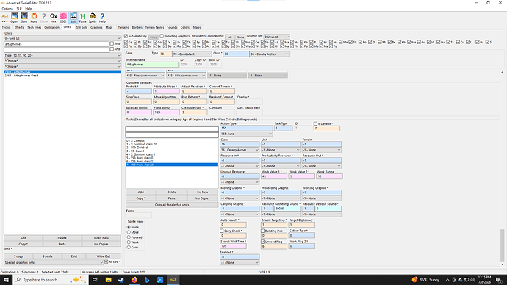Viewport: 507px width, 285px height.
Task: Open the 36 - Cavalry Archer class dropdown
Action: [269, 54]
